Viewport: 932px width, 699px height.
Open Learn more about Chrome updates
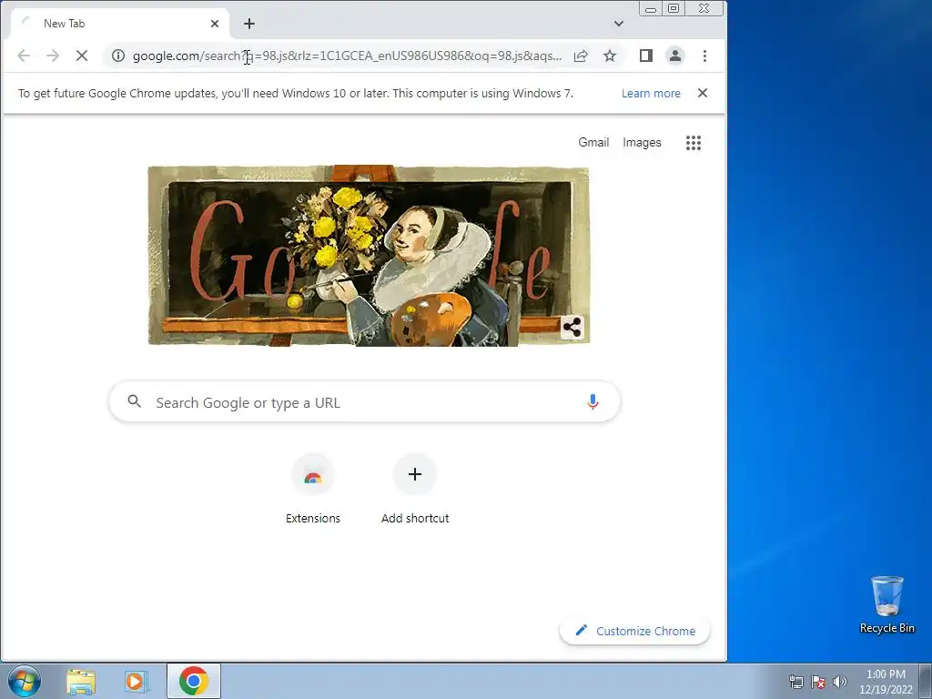click(x=651, y=94)
